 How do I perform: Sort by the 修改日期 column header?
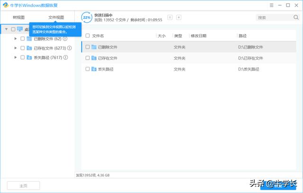198,36
